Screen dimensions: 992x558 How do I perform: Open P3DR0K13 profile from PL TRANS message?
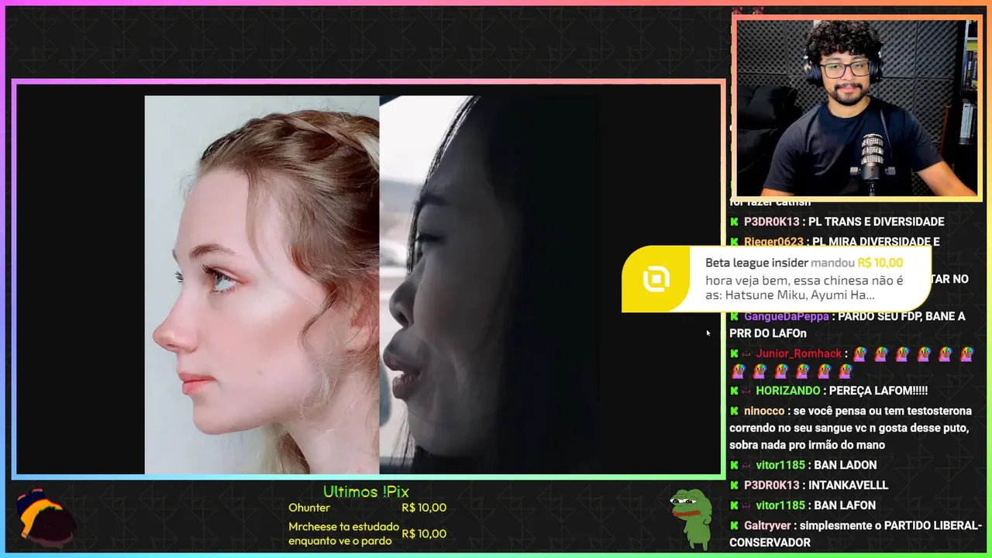(x=771, y=222)
